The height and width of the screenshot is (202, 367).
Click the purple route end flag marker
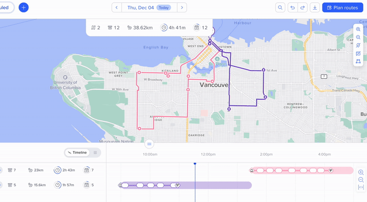point(178,185)
